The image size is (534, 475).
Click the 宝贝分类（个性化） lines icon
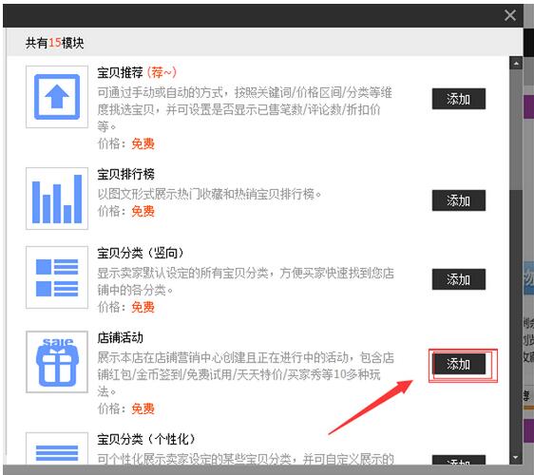pos(57,448)
